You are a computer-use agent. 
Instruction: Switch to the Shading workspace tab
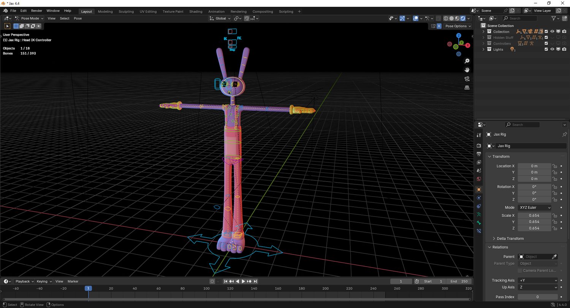point(196,11)
